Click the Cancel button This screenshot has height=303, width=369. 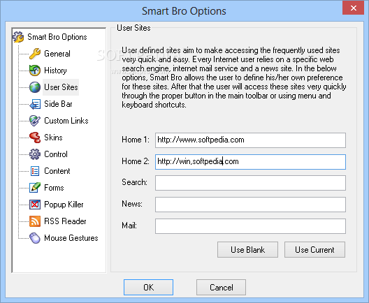coord(222,287)
